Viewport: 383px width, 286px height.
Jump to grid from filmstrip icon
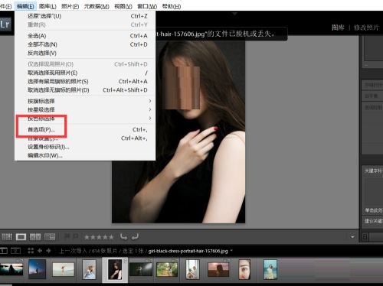(x=31, y=251)
